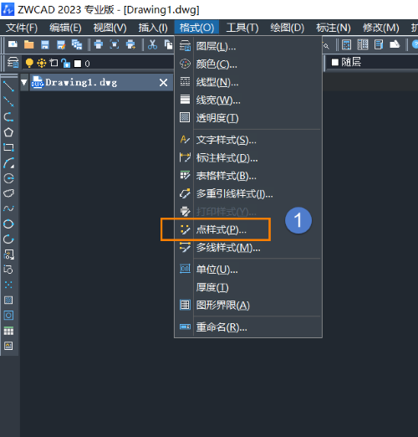Select the Construction Line tool
The image size is (418, 437).
(x=8, y=101)
